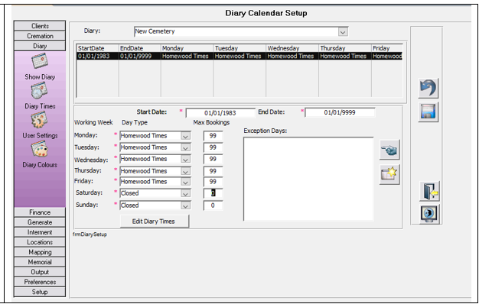This screenshot has width=479, height=304.
Task: Open the Finance menu section
Action: point(40,212)
